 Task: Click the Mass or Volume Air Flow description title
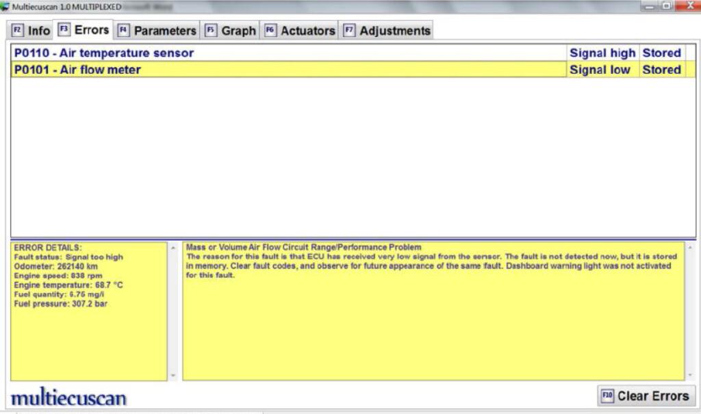[303, 247]
